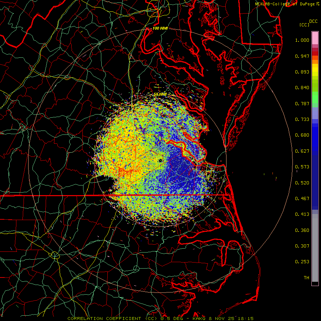Select the 1.000 value on the legend

click(x=302, y=40)
